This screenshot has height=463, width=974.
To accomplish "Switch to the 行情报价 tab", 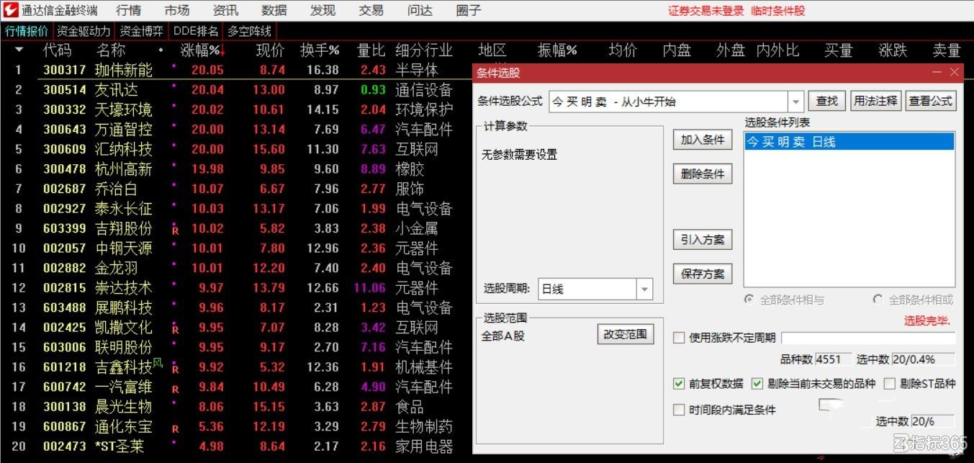I will point(27,31).
